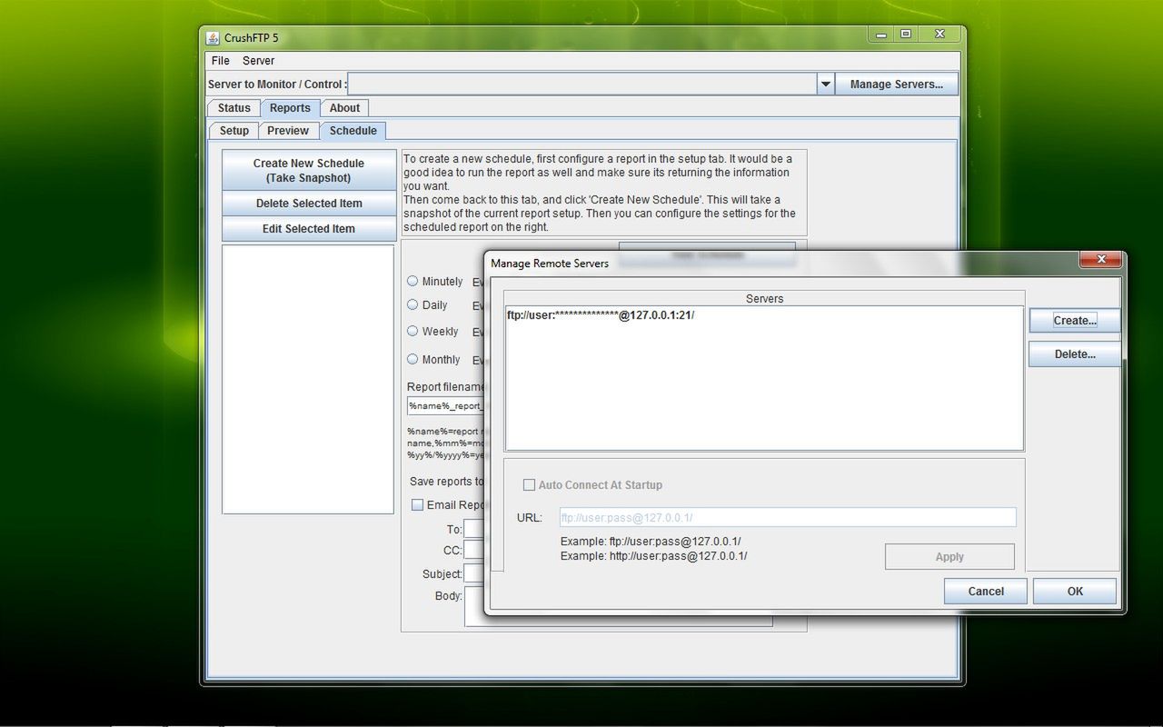This screenshot has height=727, width=1163.
Task: Select the Monthly radio button
Action: pyautogui.click(x=413, y=359)
